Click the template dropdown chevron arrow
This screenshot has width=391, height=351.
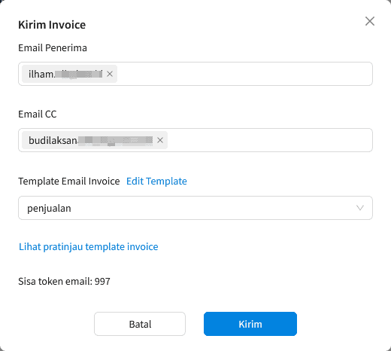360,208
